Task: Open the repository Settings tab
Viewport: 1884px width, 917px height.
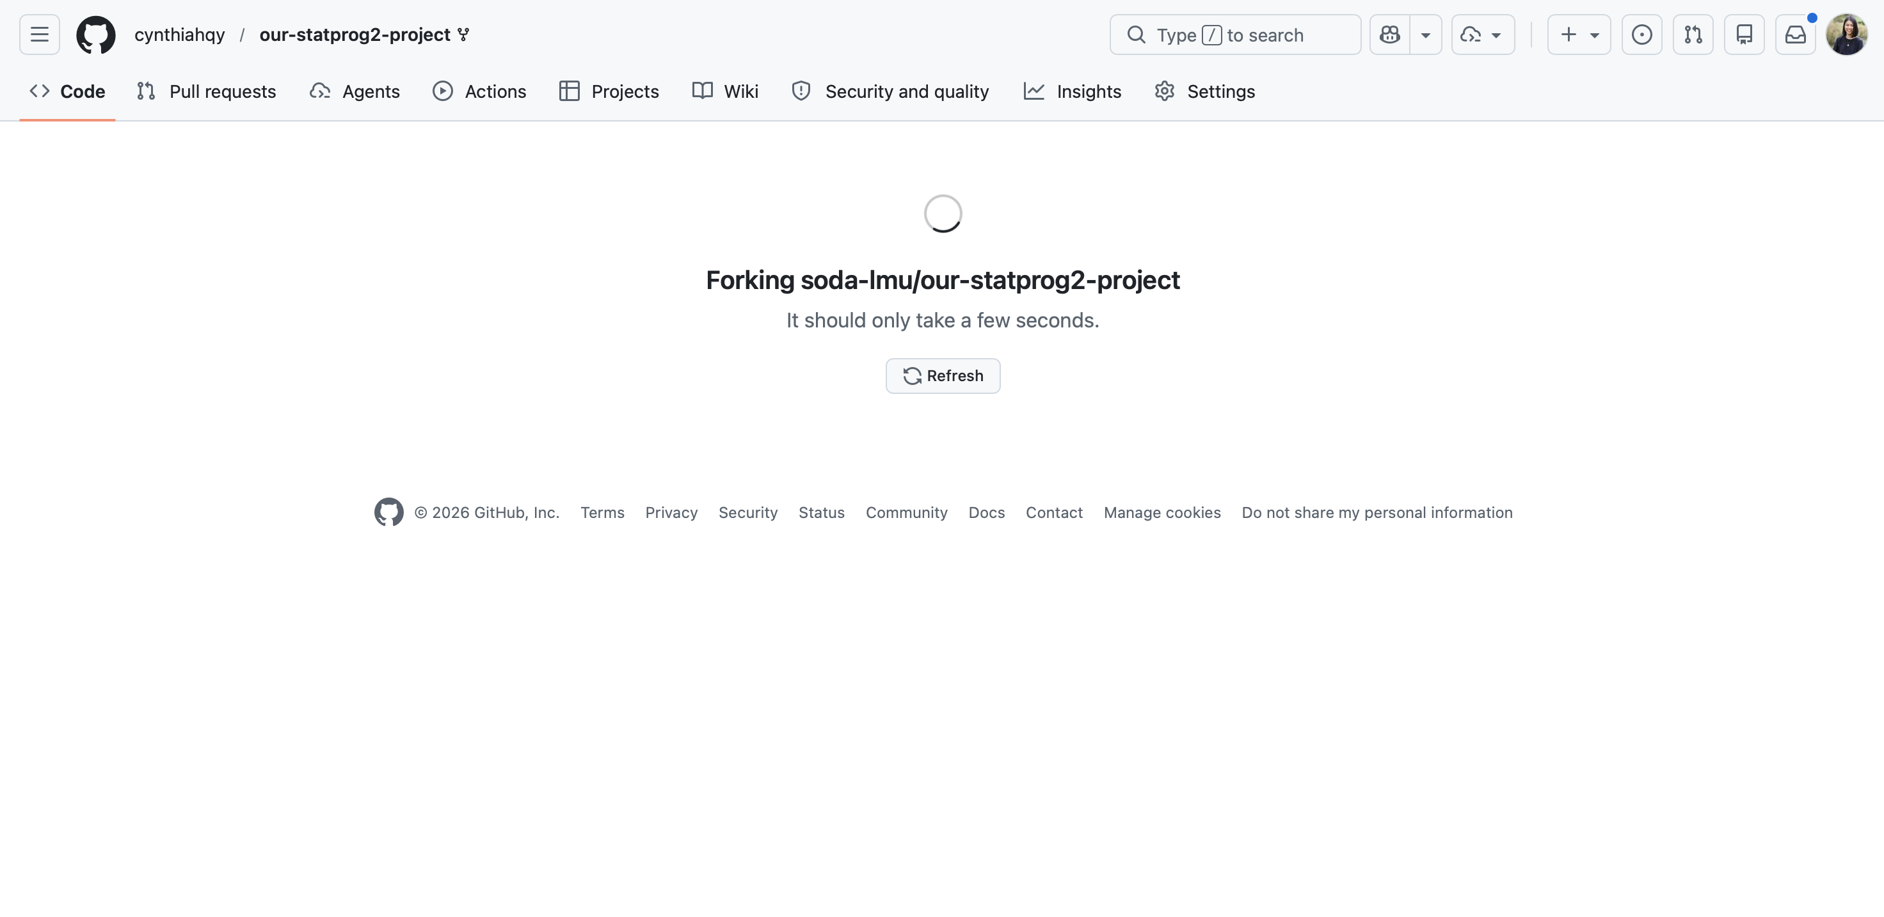Action: 1204,91
